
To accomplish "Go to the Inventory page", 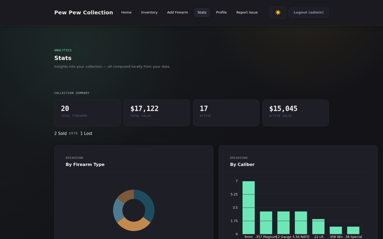I will pyautogui.click(x=149, y=12).
